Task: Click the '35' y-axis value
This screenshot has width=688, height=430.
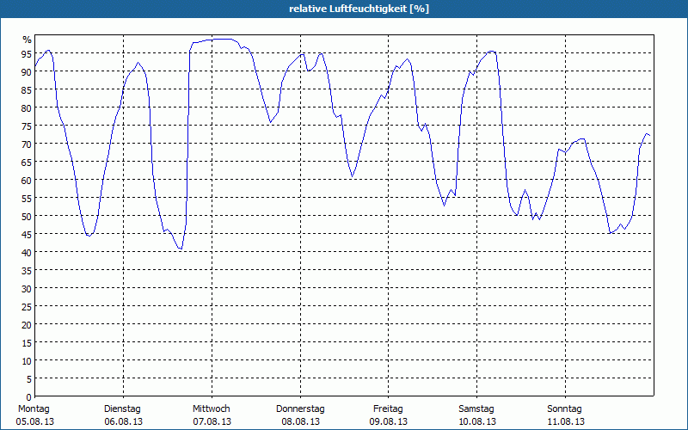Action: pos(27,271)
